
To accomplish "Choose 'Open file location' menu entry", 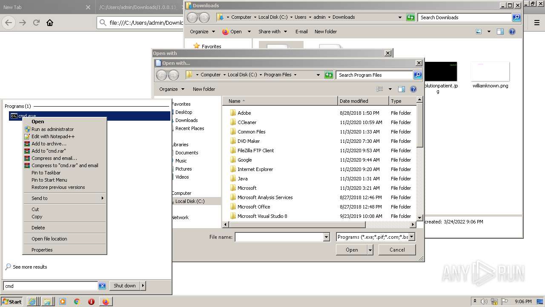I will (x=49, y=239).
